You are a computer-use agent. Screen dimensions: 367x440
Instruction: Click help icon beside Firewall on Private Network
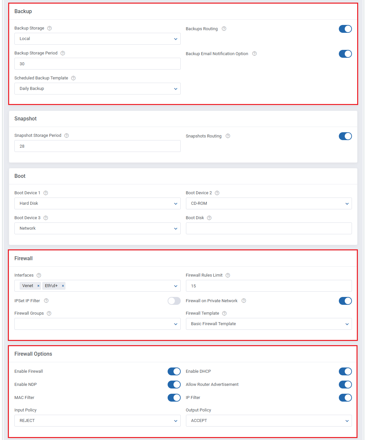click(244, 301)
